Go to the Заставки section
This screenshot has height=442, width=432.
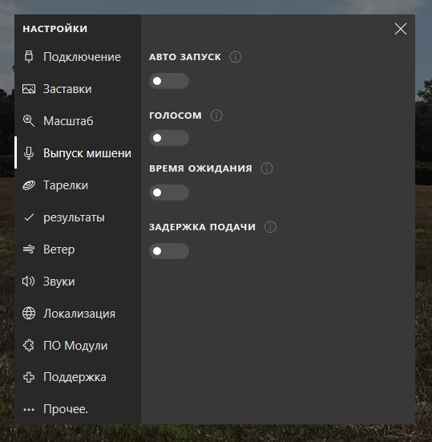pyautogui.click(x=78, y=89)
